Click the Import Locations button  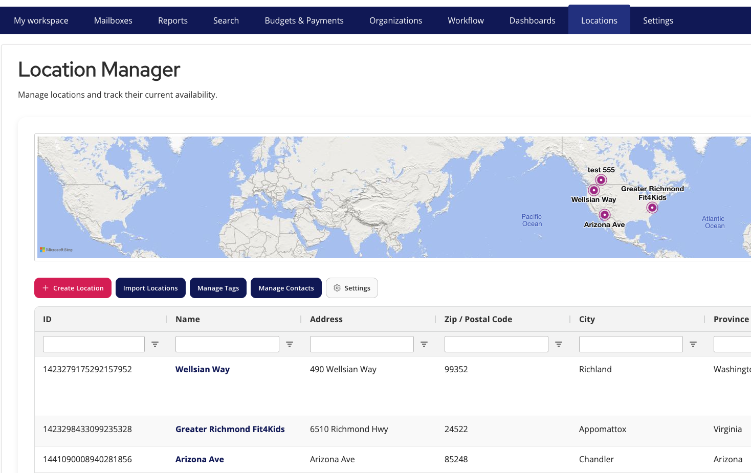tap(150, 288)
